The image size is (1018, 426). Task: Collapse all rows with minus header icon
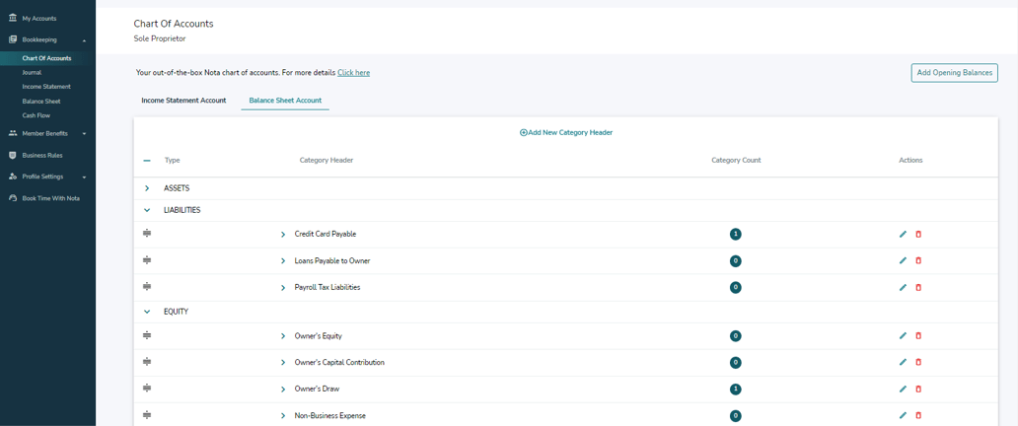tap(147, 160)
